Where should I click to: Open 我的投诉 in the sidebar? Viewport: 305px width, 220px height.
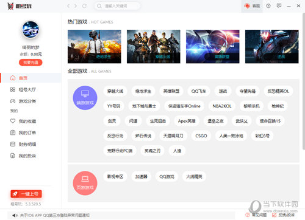tap(30, 156)
